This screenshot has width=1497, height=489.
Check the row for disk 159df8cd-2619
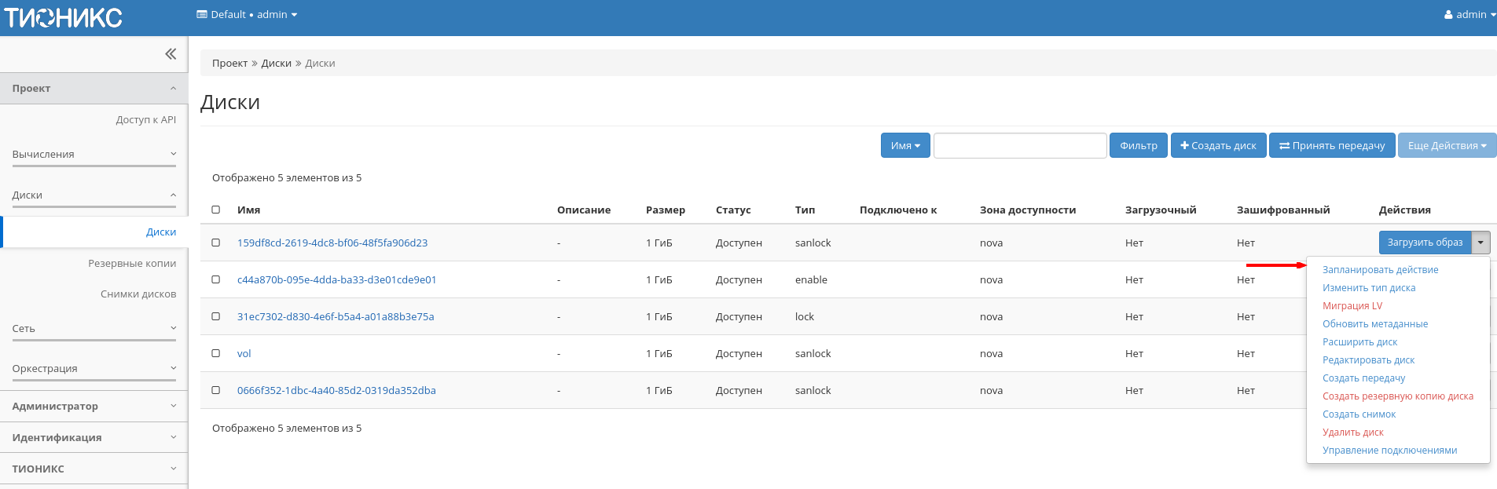click(x=216, y=243)
